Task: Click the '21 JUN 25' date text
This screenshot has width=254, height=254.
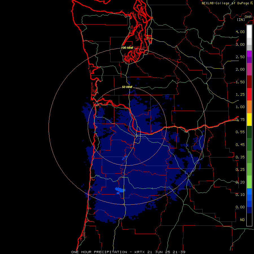Action: [158, 252]
